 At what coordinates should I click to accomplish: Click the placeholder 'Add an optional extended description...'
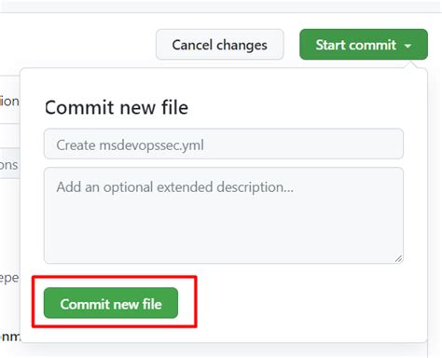tap(175, 187)
